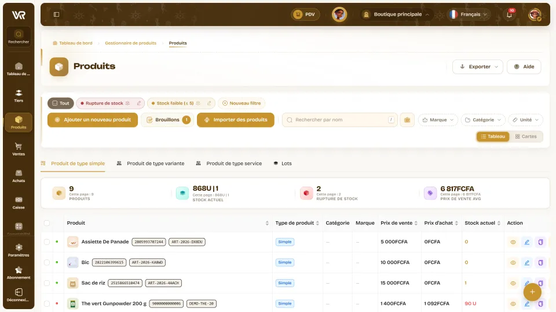Switch to Tableau view
The image size is (556, 312).
click(x=493, y=136)
